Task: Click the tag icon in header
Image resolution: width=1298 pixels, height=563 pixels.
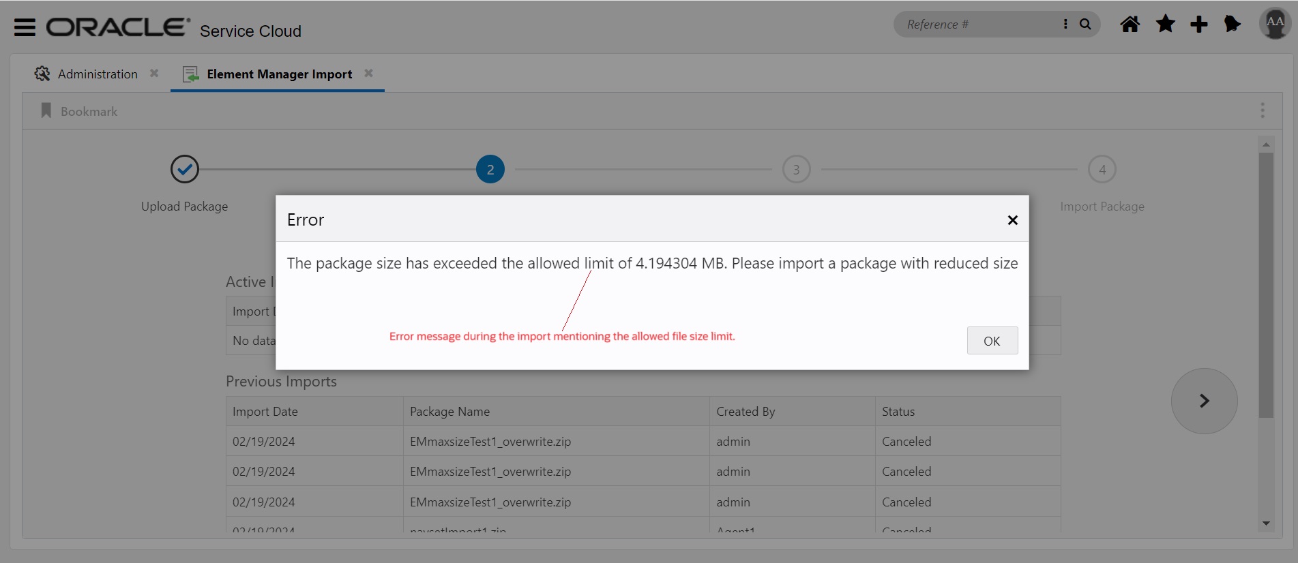Action: tap(1233, 25)
